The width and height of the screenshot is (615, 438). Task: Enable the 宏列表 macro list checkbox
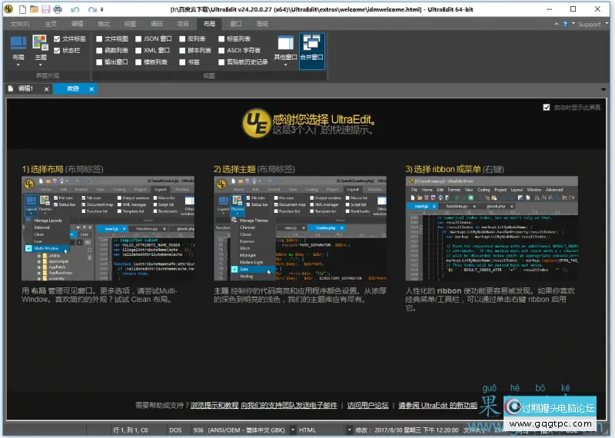[182, 39]
